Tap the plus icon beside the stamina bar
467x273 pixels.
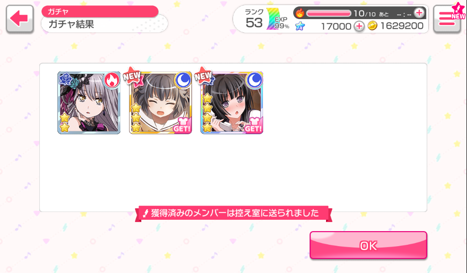coord(419,13)
